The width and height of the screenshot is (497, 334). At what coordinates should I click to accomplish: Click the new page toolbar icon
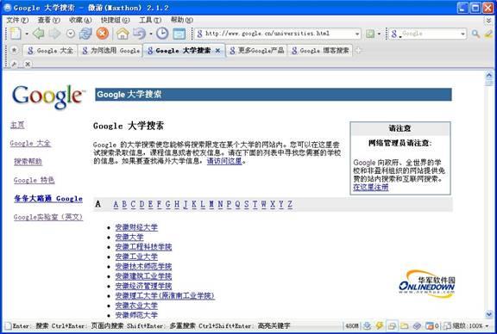tap(16, 34)
